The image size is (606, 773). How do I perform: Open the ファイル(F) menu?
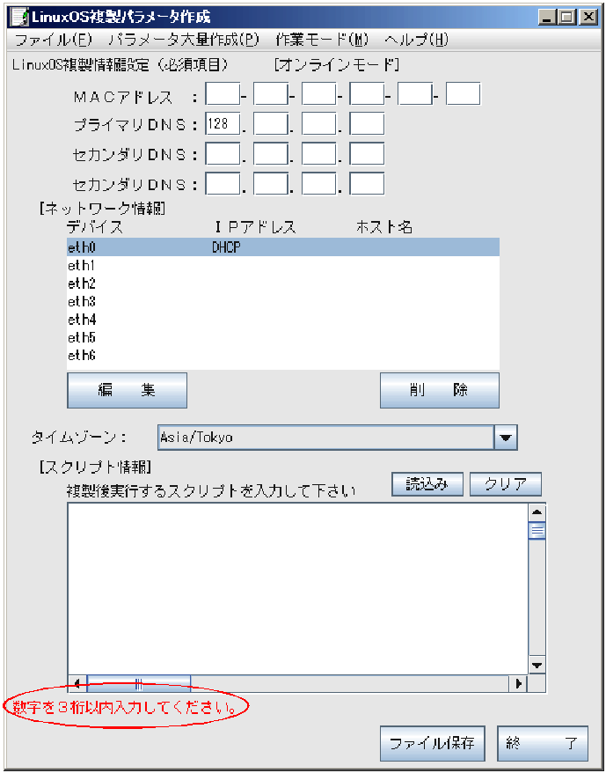coord(53,40)
